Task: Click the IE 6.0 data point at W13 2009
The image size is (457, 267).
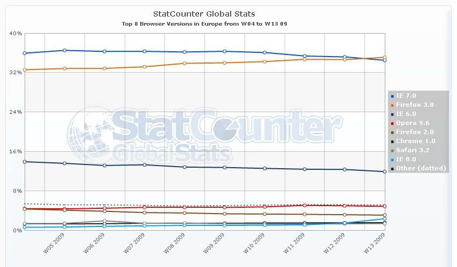Action: pos(385,171)
